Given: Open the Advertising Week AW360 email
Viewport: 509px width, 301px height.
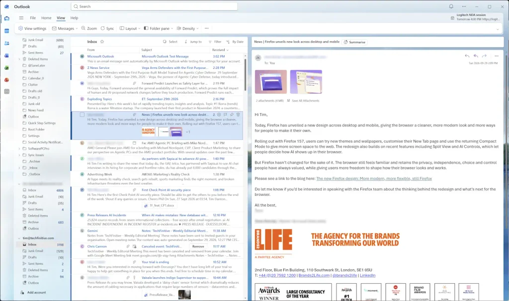Looking at the screenshot, I should click(x=157, y=179).
